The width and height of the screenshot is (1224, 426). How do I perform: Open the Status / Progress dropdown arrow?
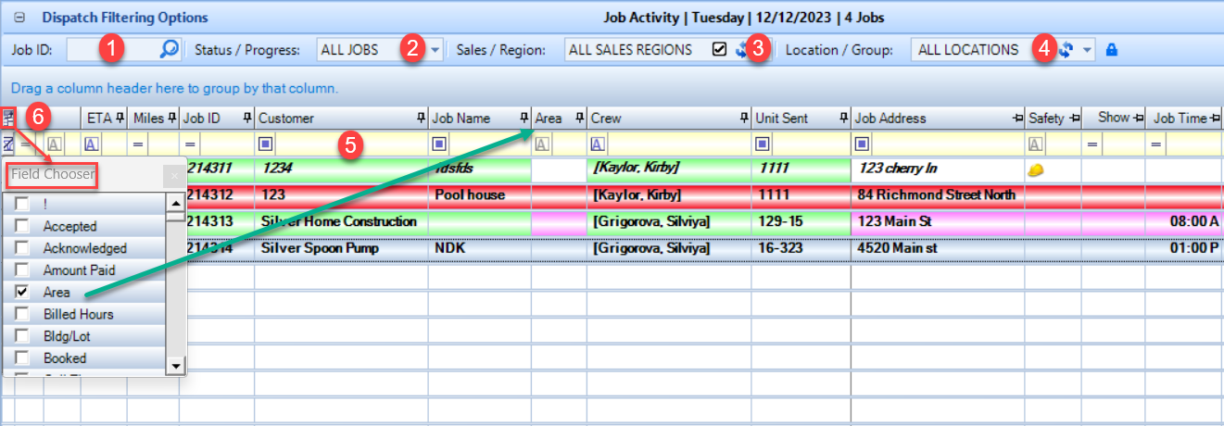coord(435,50)
